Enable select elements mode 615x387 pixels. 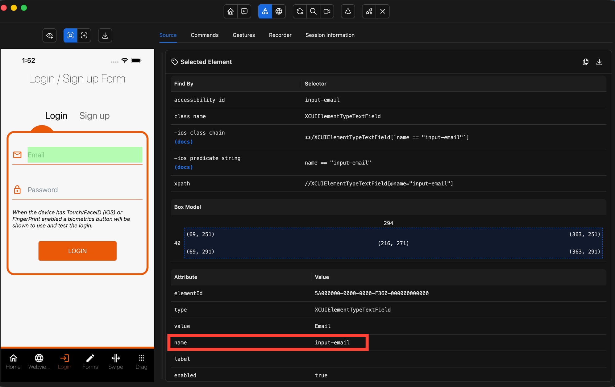(70, 35)
